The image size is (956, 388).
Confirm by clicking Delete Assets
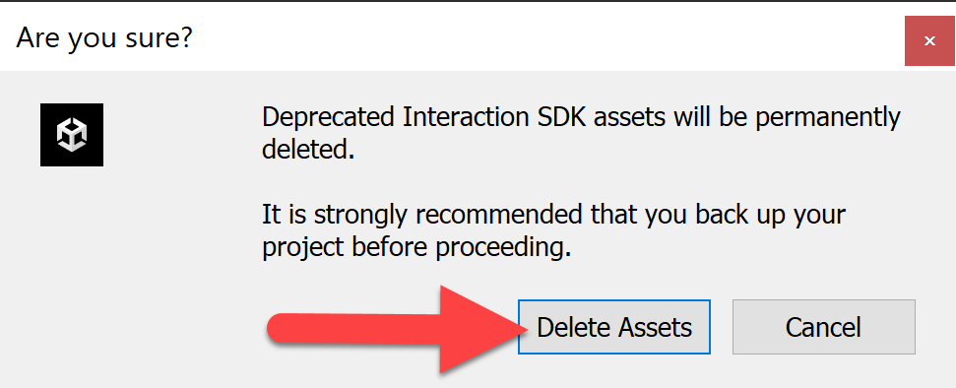pyautogui.click(x=614, y=327)
